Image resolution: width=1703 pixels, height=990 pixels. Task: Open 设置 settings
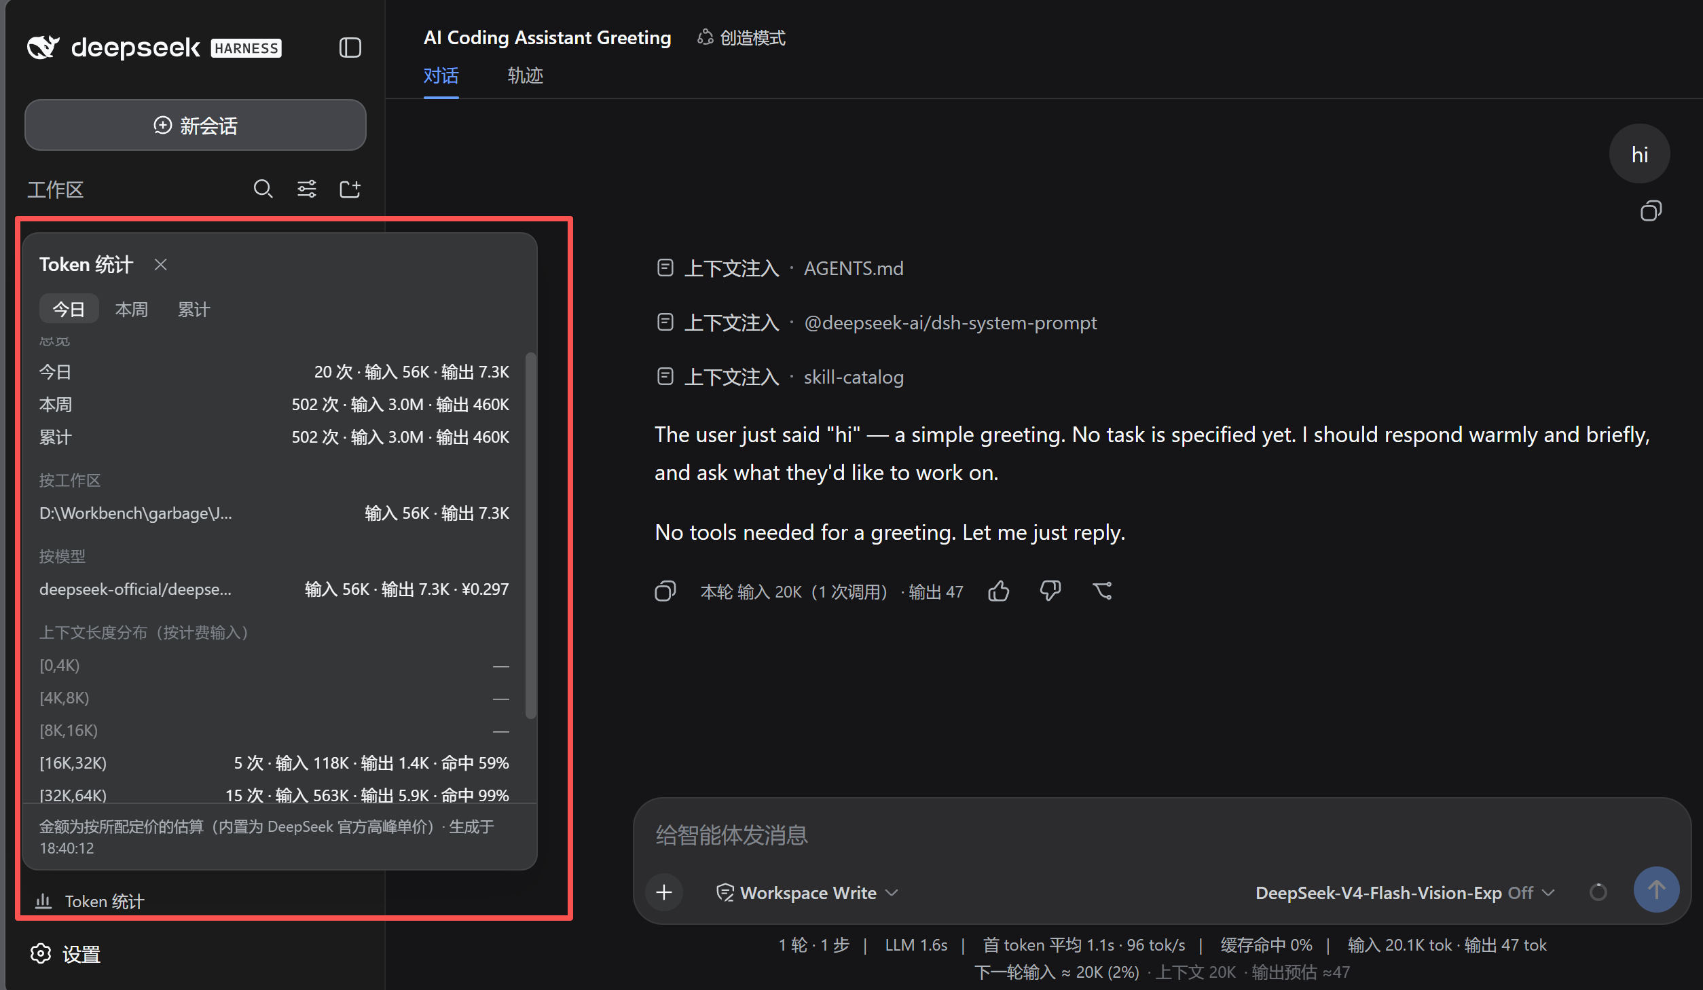(66, 954)
